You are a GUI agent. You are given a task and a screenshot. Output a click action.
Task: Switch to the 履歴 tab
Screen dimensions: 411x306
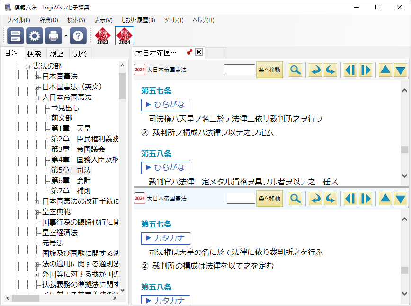57,53
